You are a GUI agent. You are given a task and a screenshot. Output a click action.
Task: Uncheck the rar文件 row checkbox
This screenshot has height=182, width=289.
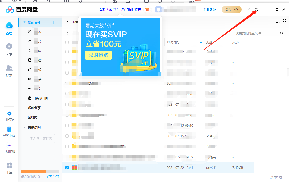(x=67, y=168)
